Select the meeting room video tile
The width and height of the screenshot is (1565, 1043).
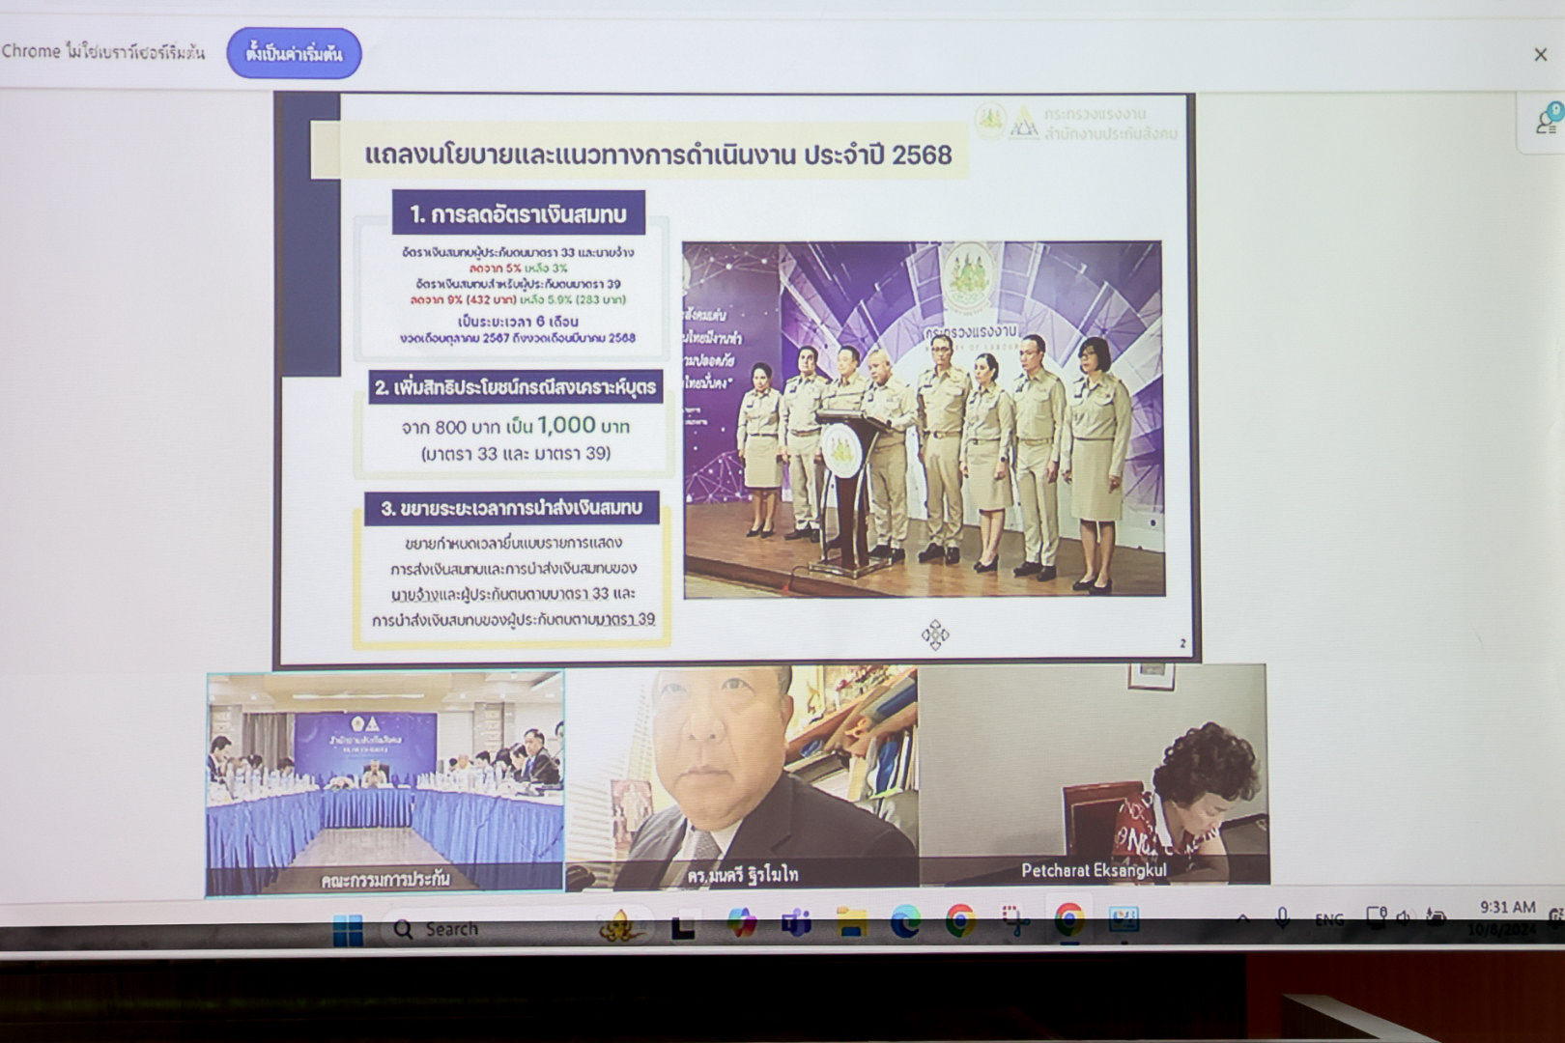click(x=384, y=782)
